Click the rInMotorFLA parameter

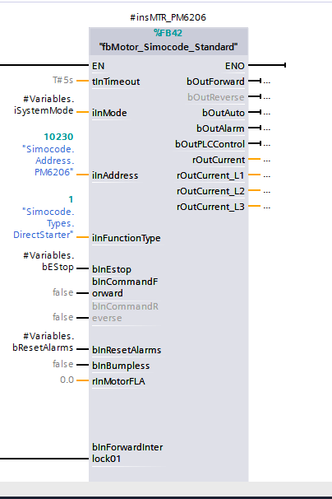[118, 381]
